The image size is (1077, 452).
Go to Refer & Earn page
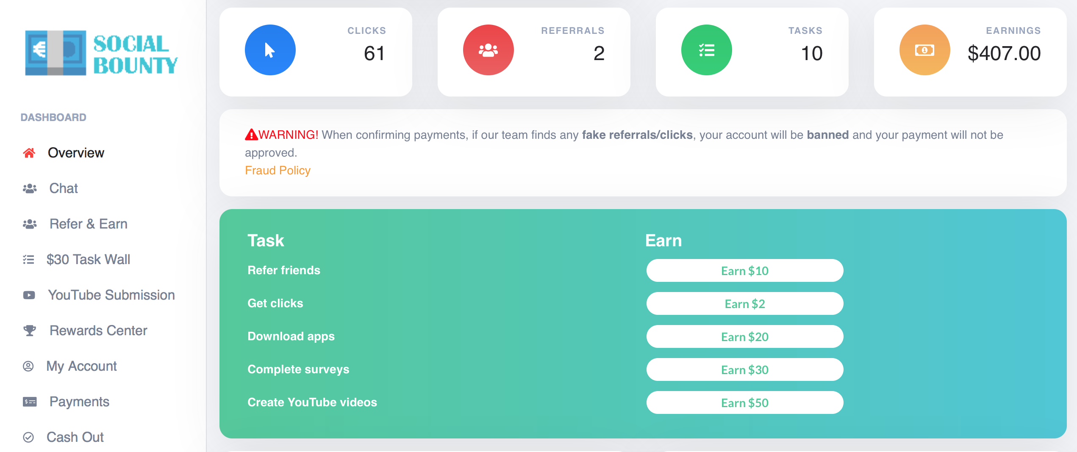89,224
